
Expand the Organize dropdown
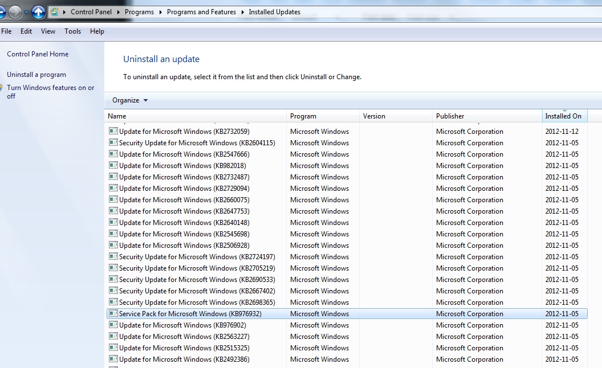point(130,100)
